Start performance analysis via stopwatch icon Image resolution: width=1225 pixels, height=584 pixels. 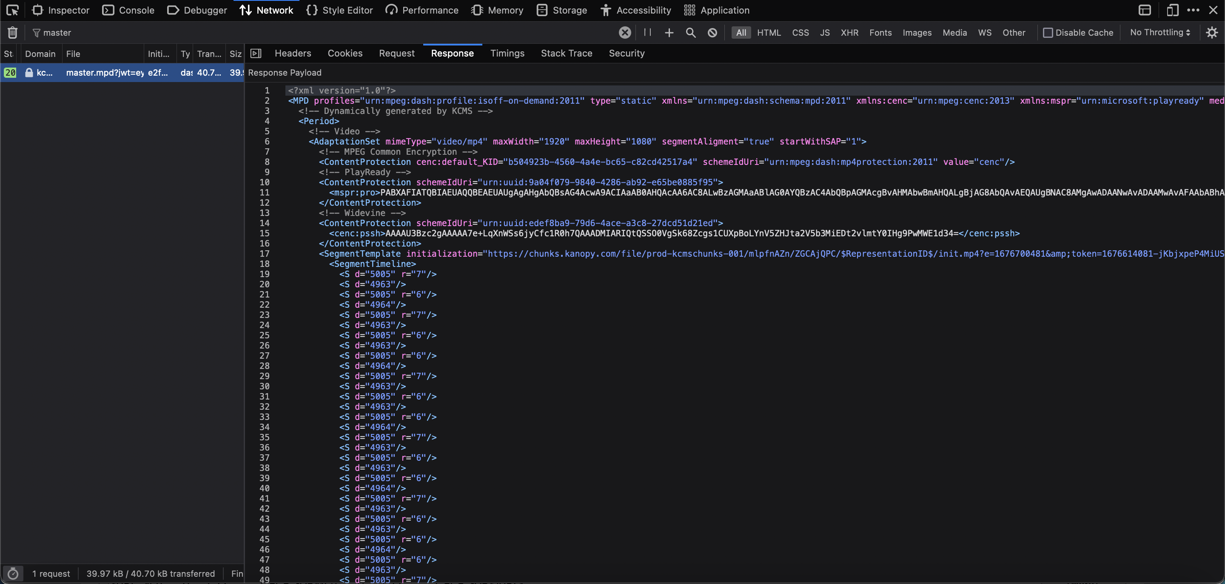coord(13,573)
